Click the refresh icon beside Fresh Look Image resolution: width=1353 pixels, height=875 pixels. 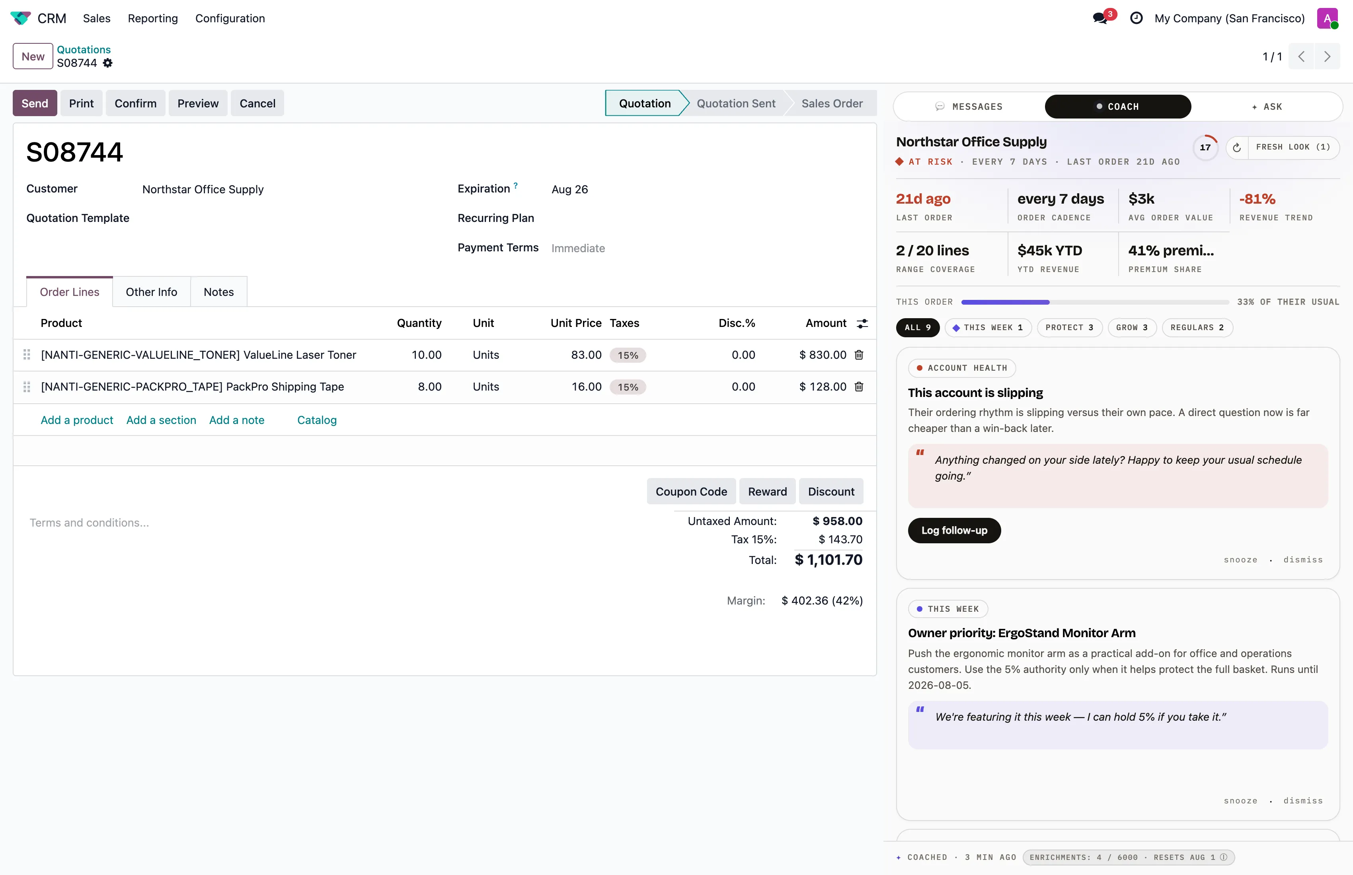pos(1236,147)
